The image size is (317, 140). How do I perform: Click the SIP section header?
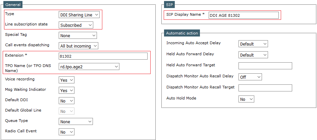tap(169, 4)
